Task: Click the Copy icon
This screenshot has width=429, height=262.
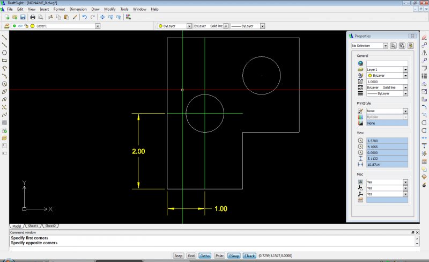Action: click(58, 17)
